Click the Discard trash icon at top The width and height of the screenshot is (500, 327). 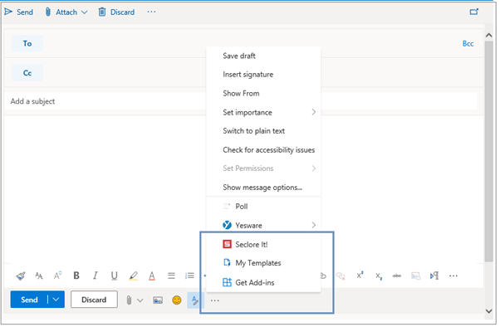click(102, 12)
